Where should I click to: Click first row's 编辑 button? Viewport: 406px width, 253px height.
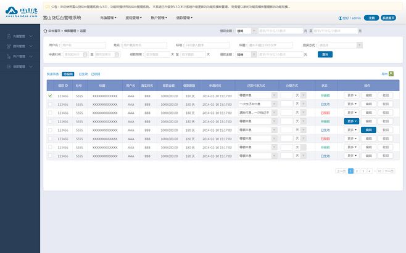pyautogui.click(x=368, y=95)
